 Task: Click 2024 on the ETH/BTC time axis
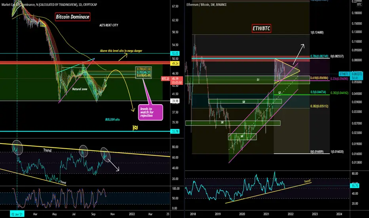[x=339, y=214]
